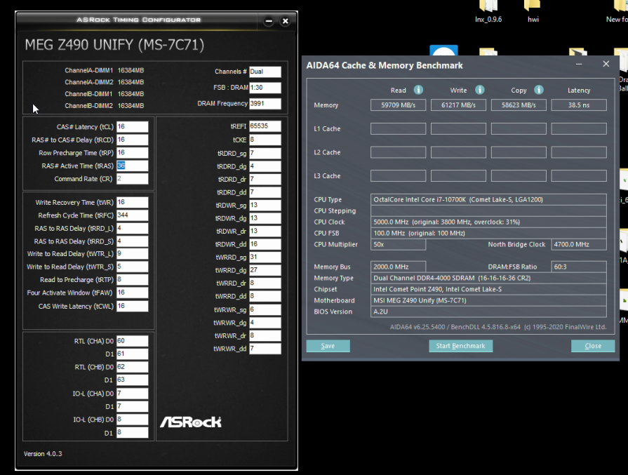Viewport: 628px width, 475px height.
Task: Minimize the ASRock Timing Configurator window
Action: coord(269,21)
